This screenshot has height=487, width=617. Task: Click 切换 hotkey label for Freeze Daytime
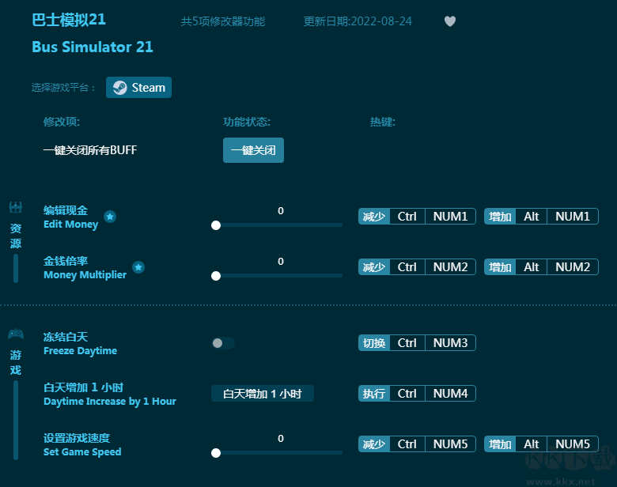pyautogui.click(x=374, y=343)
